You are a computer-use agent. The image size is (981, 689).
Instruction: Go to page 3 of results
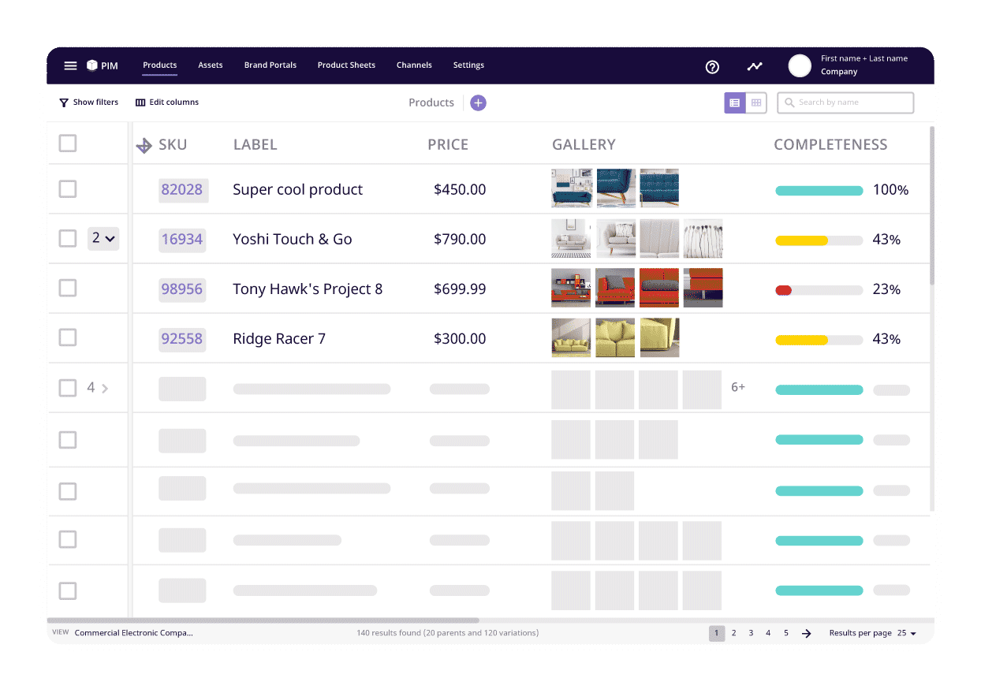coord(751,632)
